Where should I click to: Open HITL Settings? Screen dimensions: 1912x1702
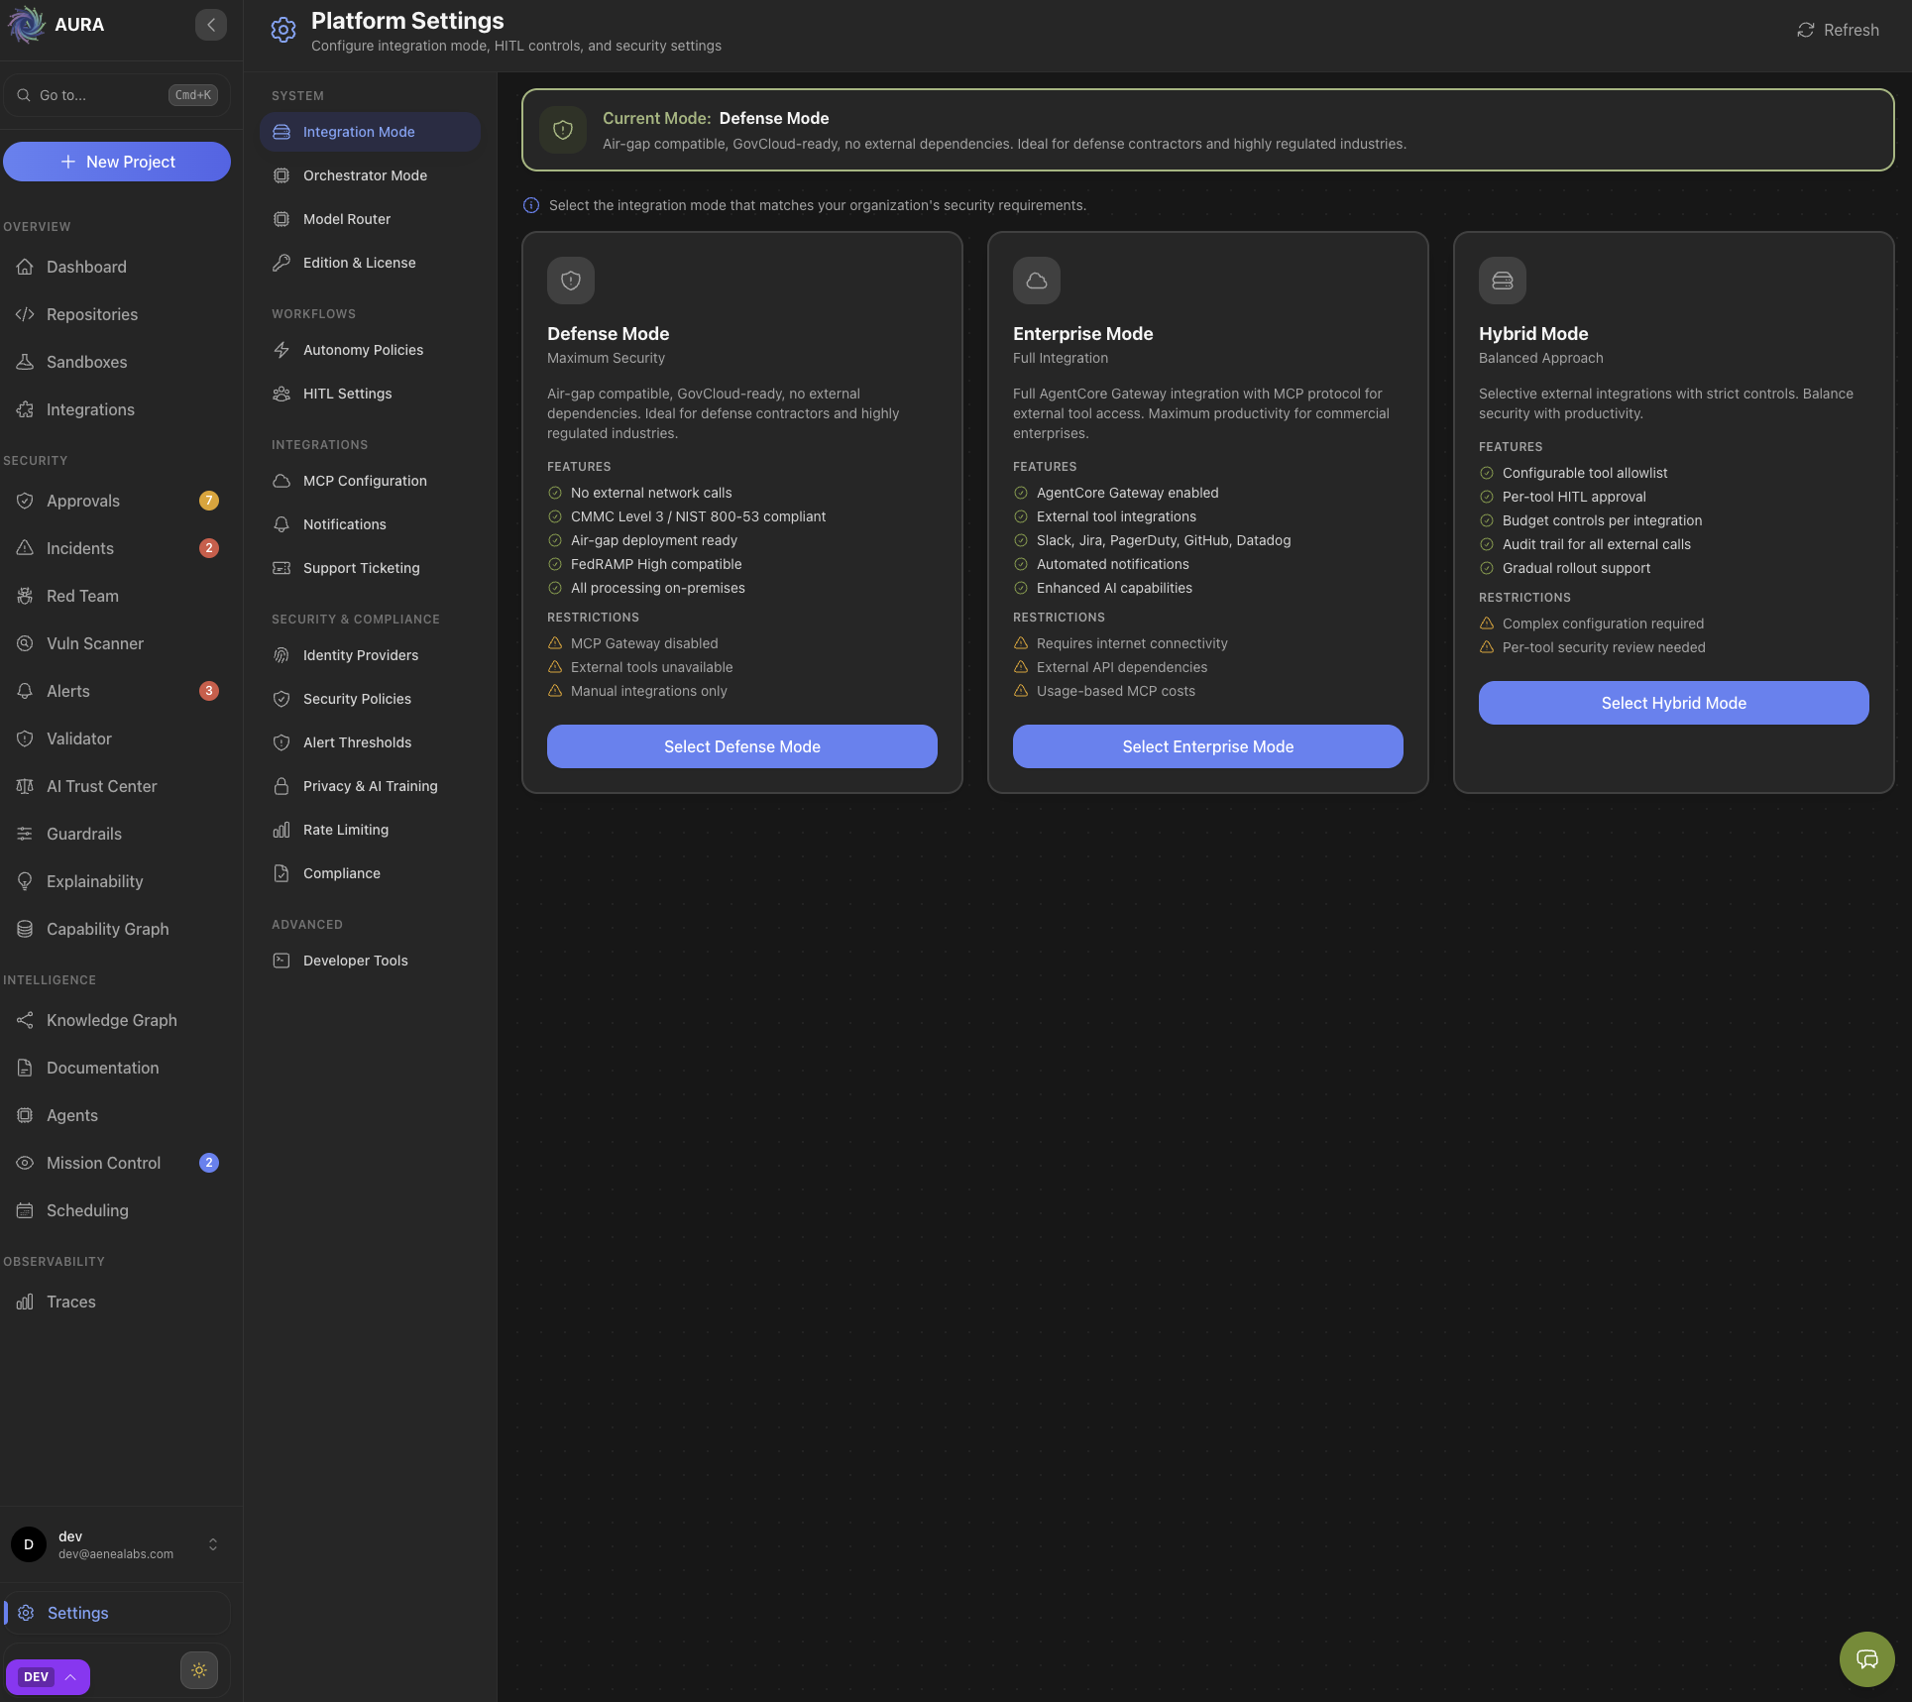pos(370,394)
